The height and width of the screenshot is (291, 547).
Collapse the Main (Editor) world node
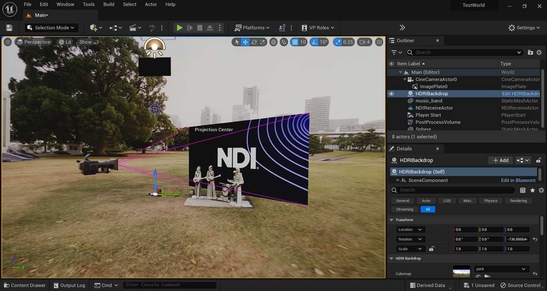click(x=401, y=72)
